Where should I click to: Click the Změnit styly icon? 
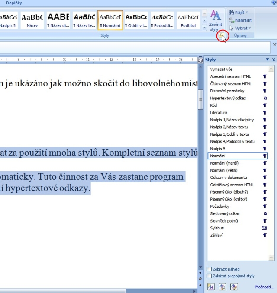click(216, 16)
